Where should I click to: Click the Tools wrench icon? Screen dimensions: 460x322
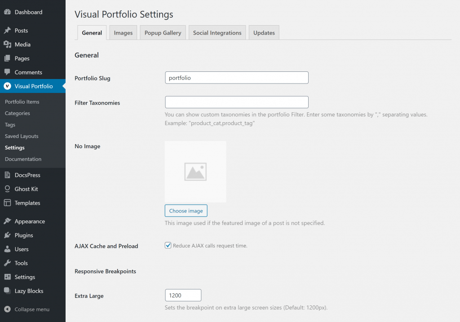coord(7,263)
